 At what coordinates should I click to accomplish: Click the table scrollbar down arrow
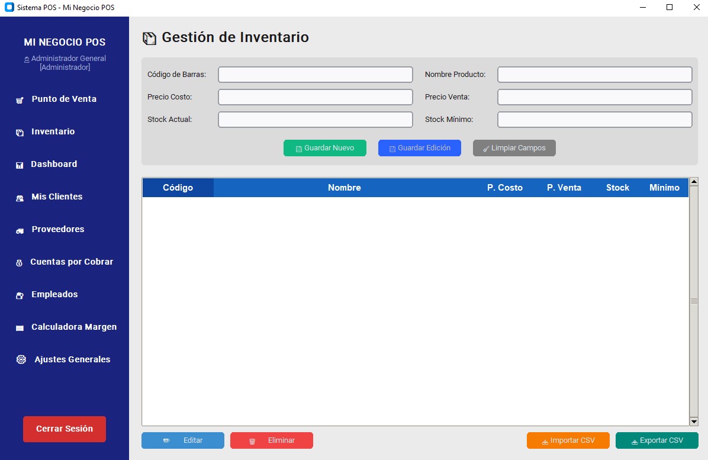coord(694,422)
